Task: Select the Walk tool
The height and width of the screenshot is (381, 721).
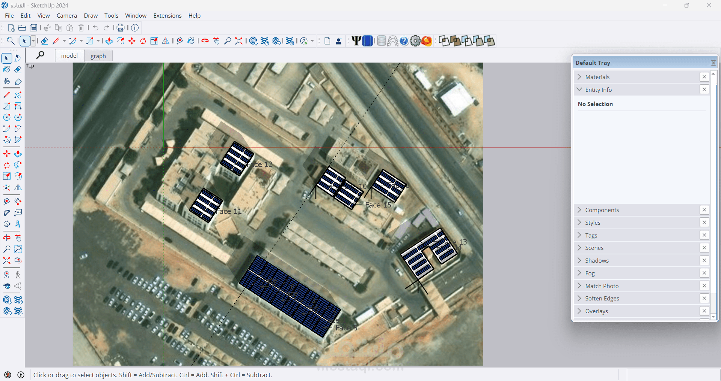Action: 18,275
